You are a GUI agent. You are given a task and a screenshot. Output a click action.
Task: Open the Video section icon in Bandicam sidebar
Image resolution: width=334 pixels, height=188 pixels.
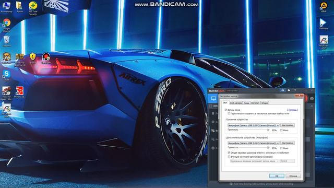pos(213,131)
